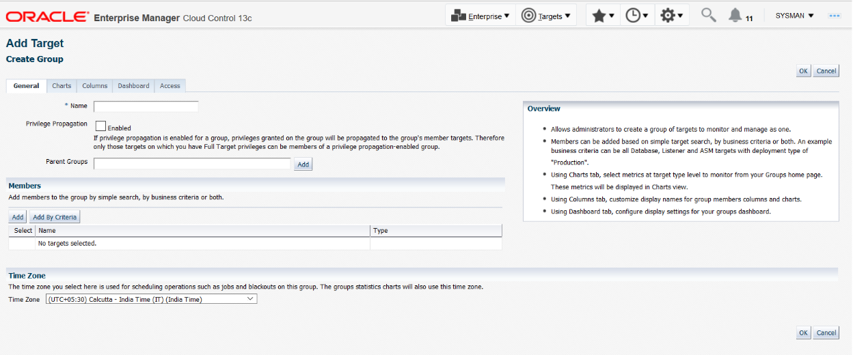Click the Members section heading
The image size is (853, 355).
[x=25, y=186]
